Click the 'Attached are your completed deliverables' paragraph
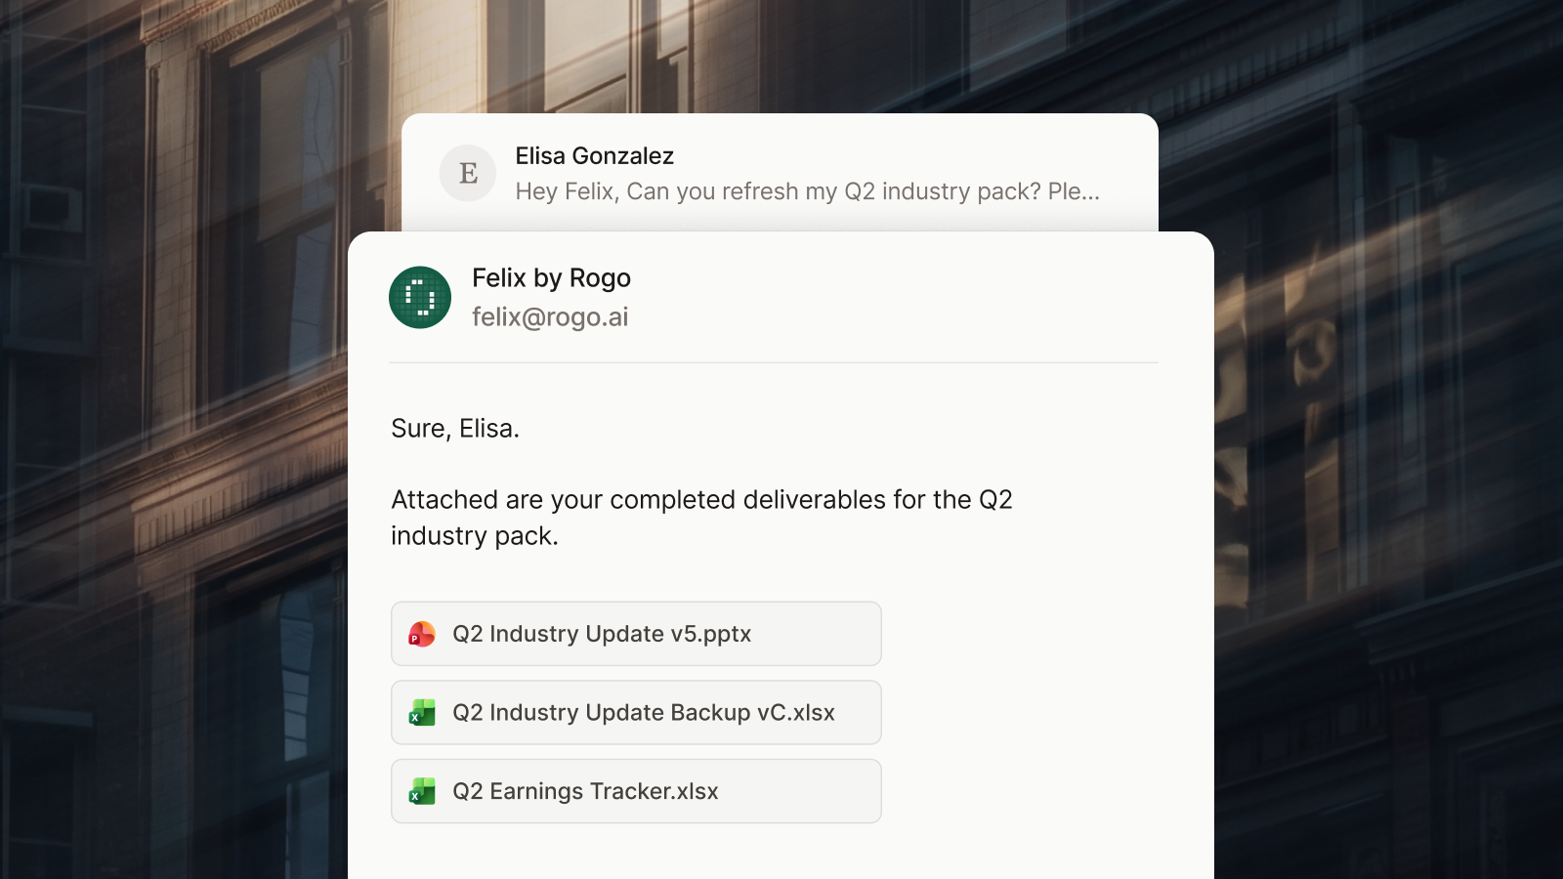 701,518
